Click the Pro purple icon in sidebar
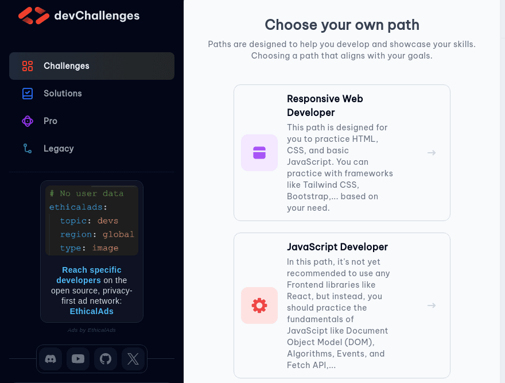Image resolution: width=505 pixels, height=383 pixels. [28, 121]
